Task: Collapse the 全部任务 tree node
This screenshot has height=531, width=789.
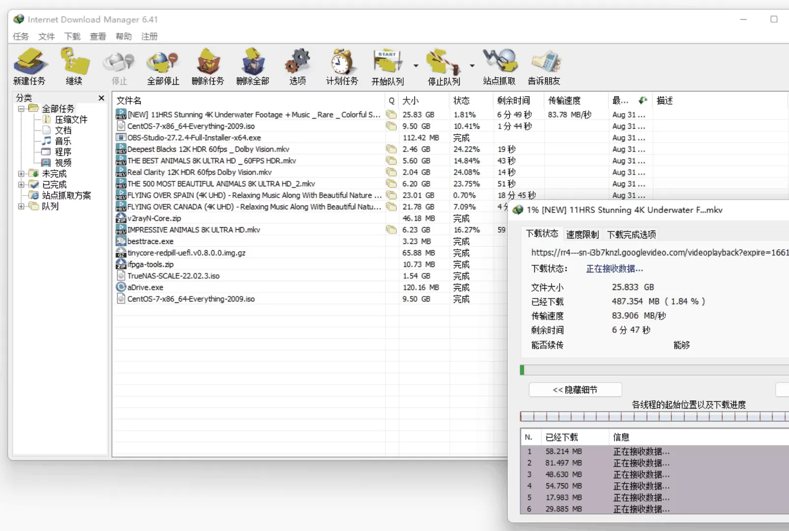Action: pyautogui.click(x=21, y=109)
